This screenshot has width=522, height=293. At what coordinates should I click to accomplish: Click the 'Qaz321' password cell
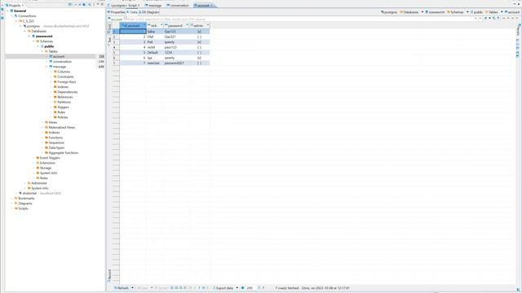pos(176,37)
